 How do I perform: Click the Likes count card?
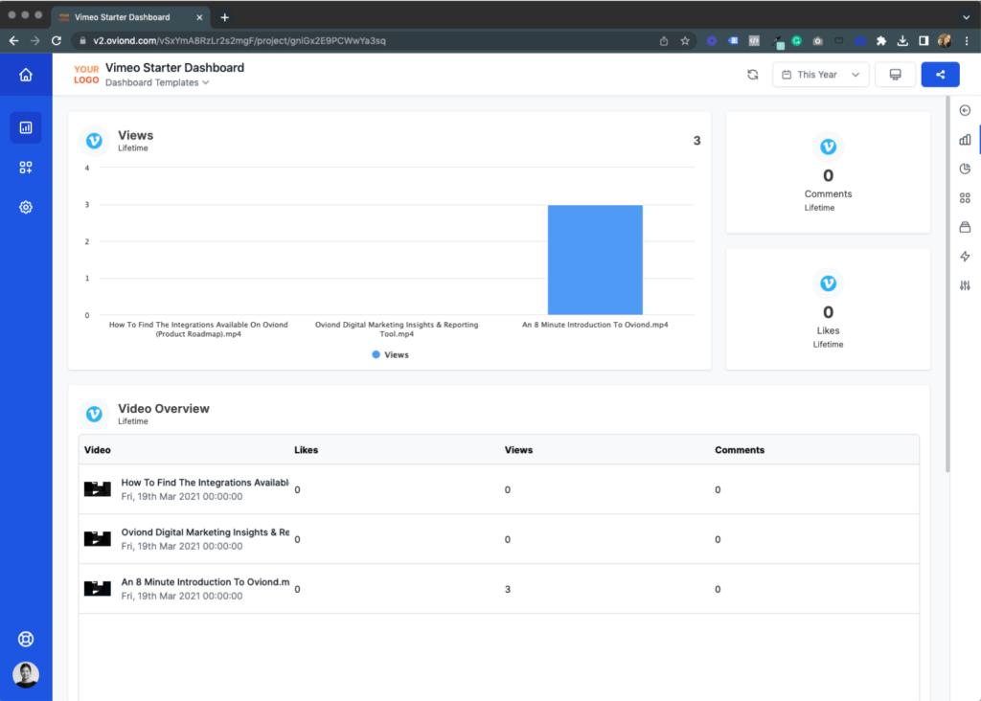point(828,309)
